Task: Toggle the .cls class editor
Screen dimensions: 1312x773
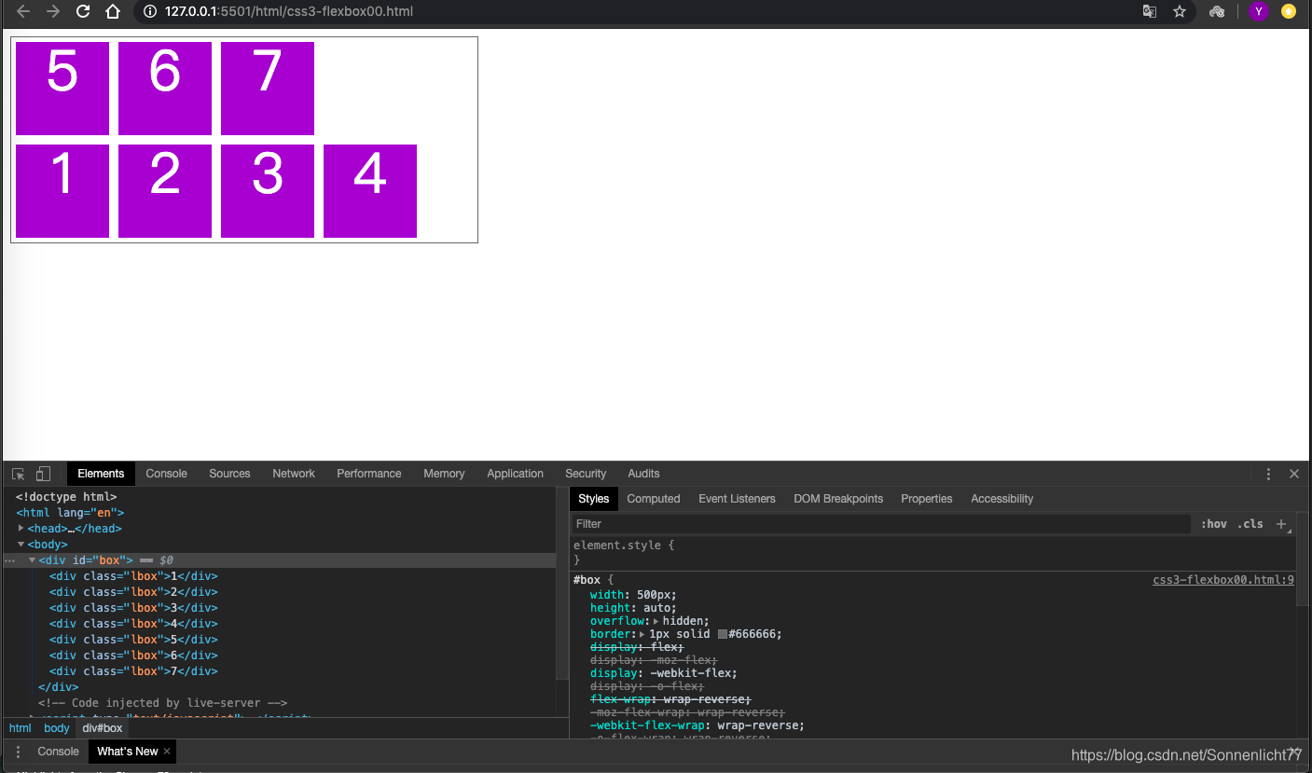Action: (1250, 524)
